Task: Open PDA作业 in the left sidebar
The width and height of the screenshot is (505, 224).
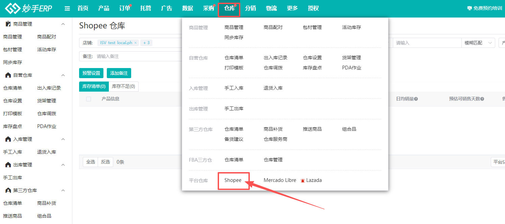Action: [47, 126]
